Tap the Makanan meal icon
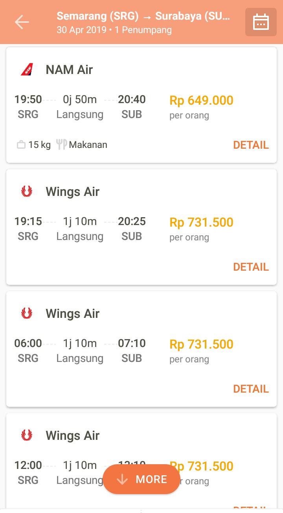This screenshot has height=513, width=283. (61, 144)
